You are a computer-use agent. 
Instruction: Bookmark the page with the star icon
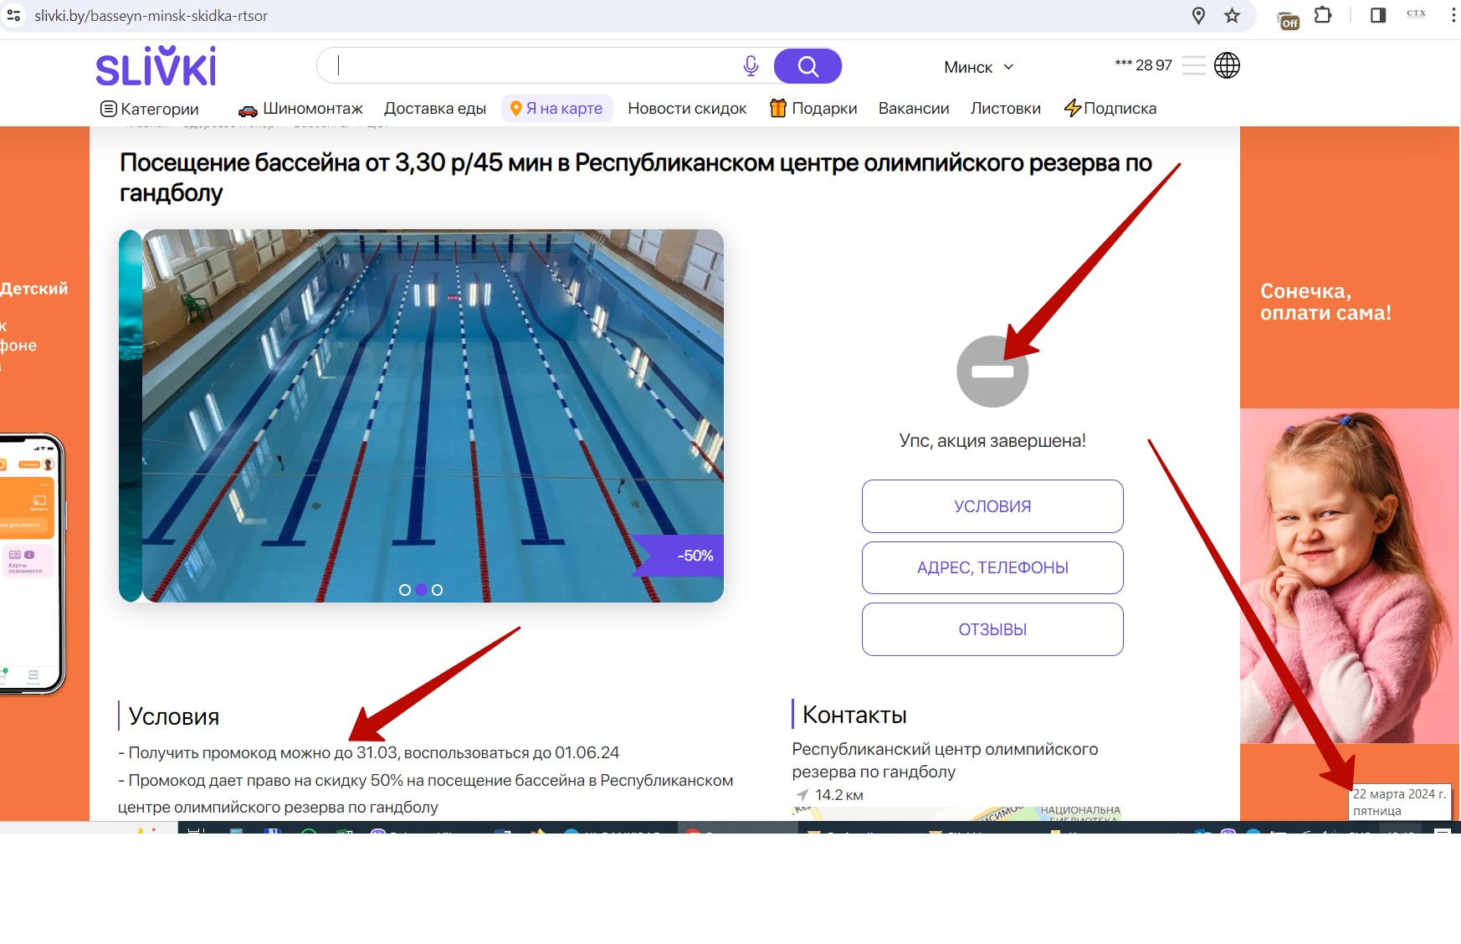click(x=1232, y=16)
